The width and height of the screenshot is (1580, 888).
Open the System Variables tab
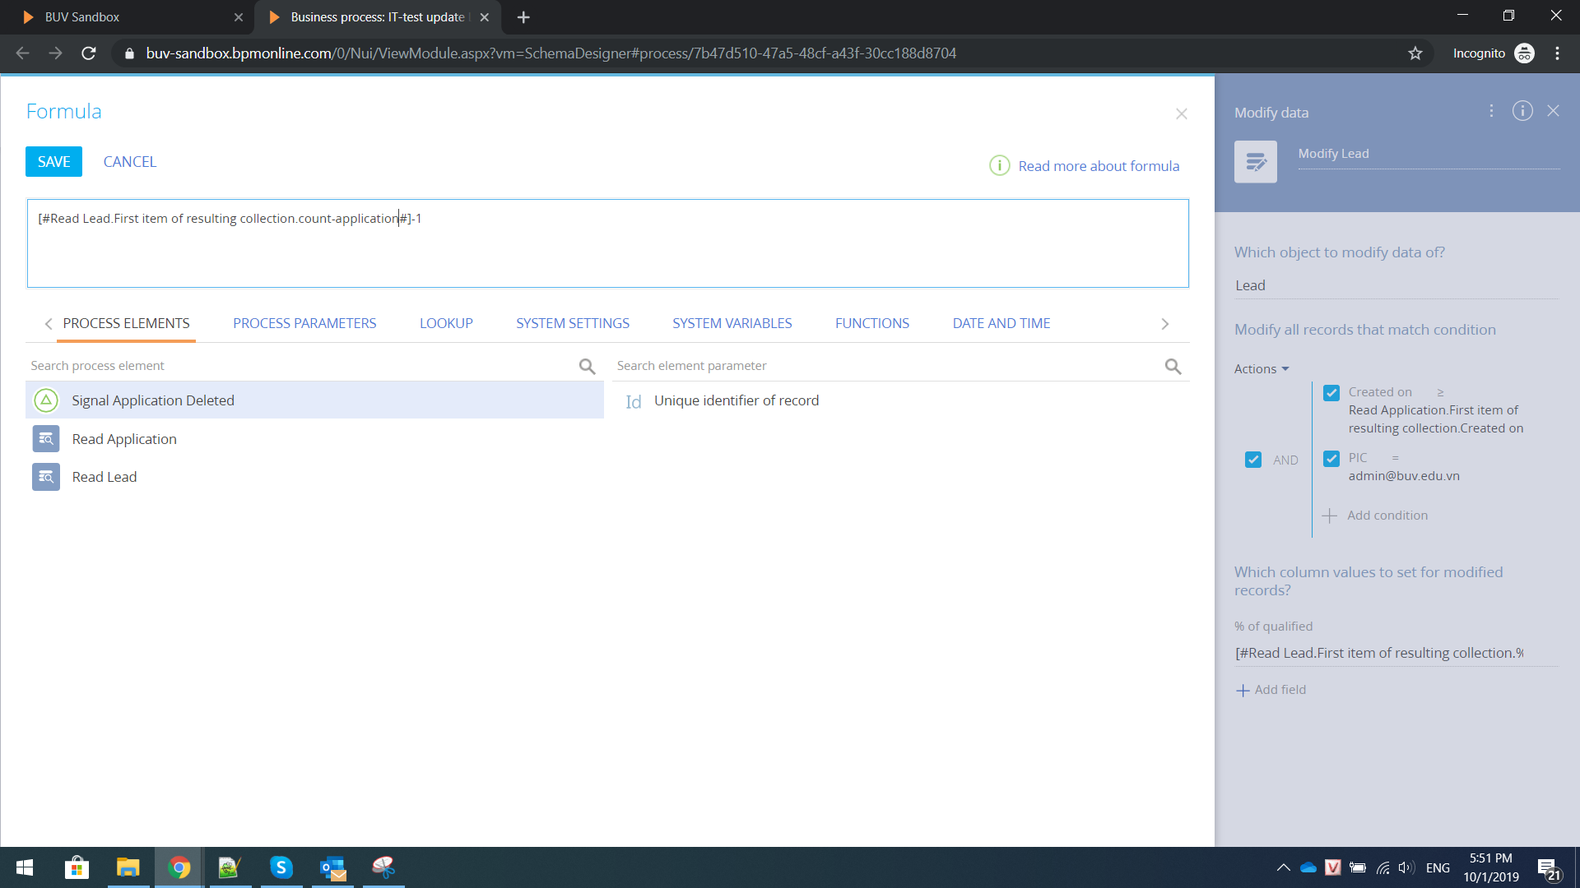(x=732, y=323)
